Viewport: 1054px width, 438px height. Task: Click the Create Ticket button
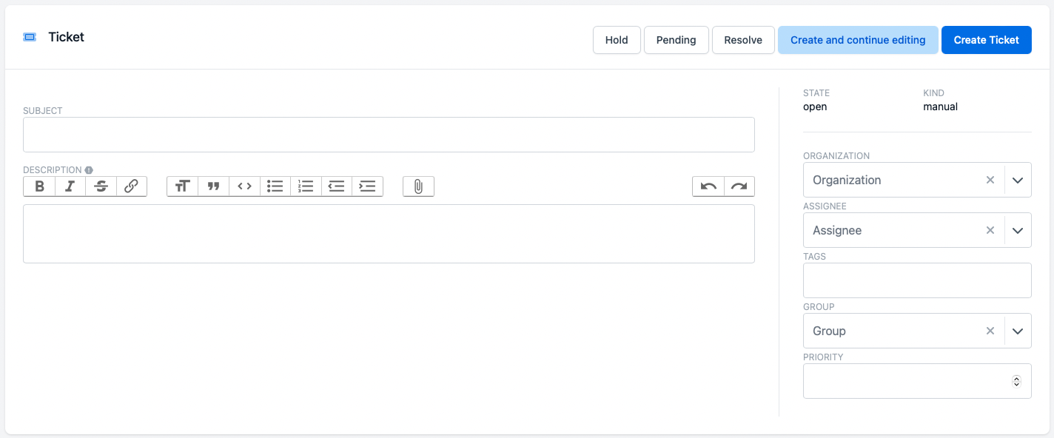coord(986,40)
